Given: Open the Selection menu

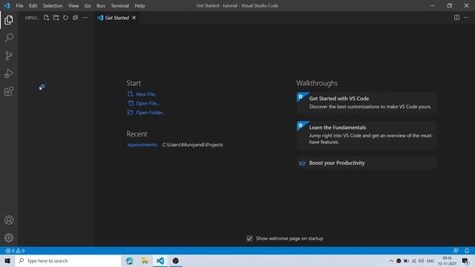Looking at the screenshot, I should tap(53, 6).
